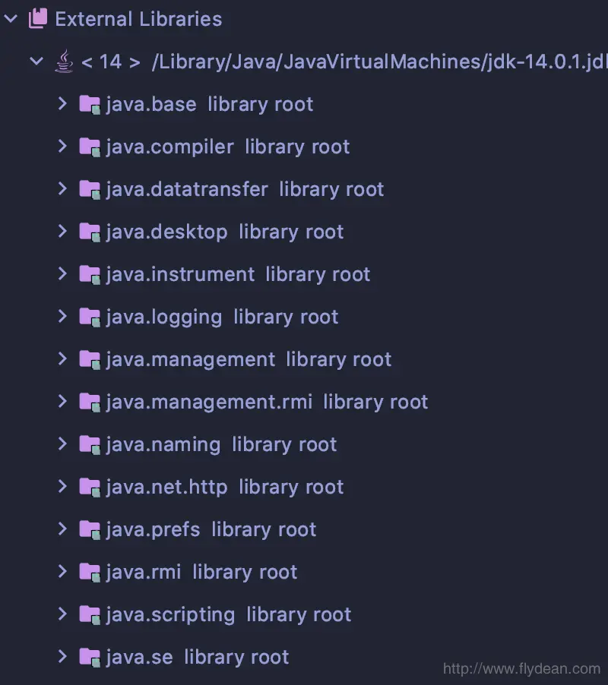Expand java.se library root

(62, 656)
